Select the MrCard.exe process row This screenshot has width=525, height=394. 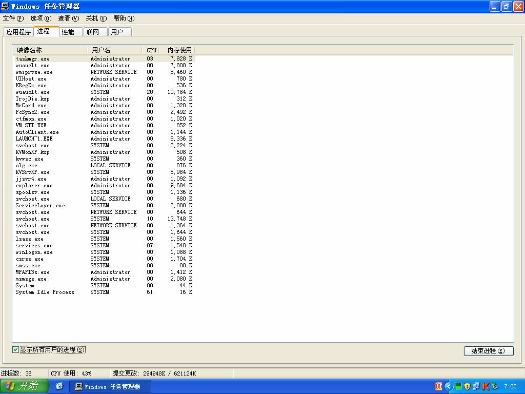pos(104,105)
